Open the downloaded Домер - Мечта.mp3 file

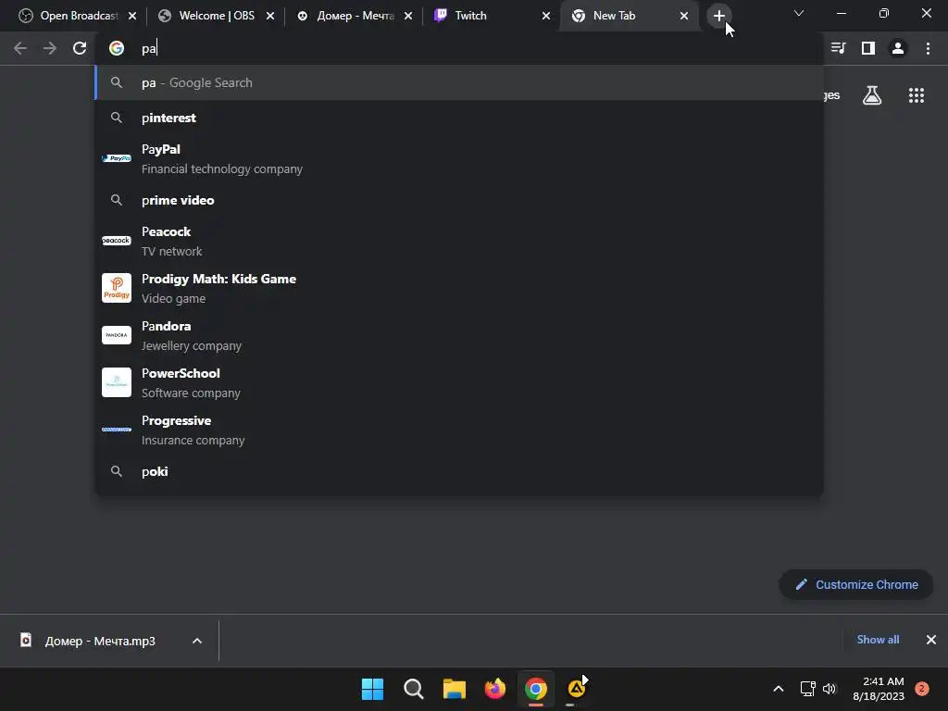click(100, 641)
